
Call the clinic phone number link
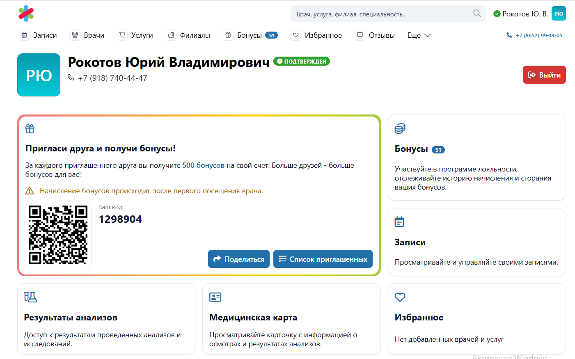point(534,35)
